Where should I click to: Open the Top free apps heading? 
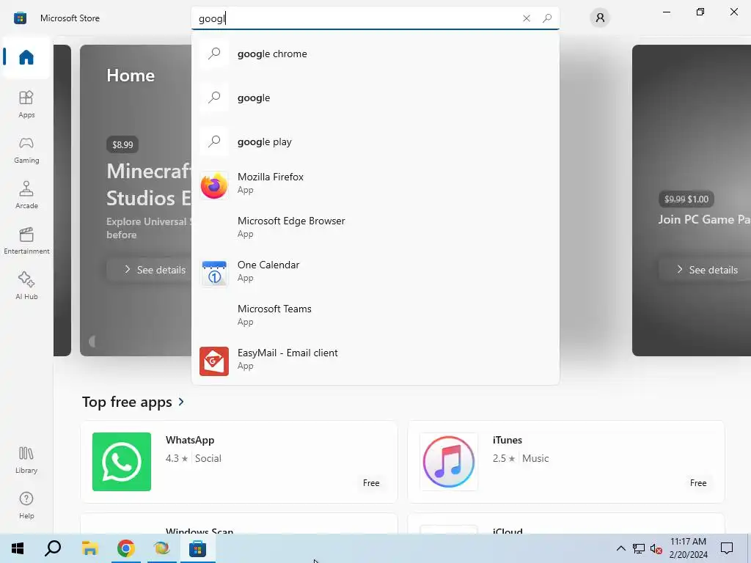[127, 402]
